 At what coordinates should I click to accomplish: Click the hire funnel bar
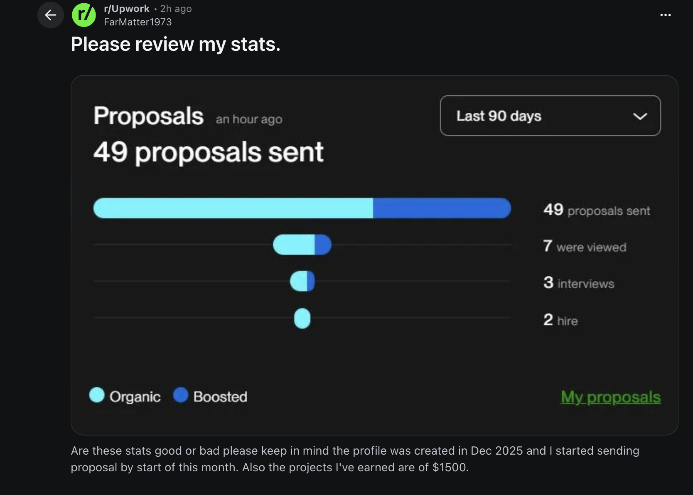302,318
